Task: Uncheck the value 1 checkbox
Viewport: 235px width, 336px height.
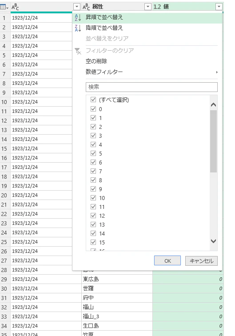Action: pyautogui.click(x=93, y=118)
